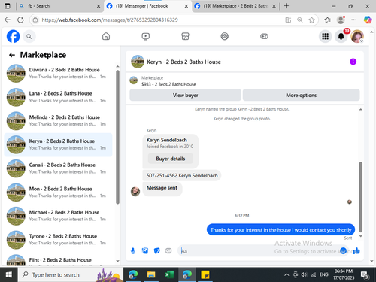The image size is (376, 282).
Task: Open the Video (Watch) icon
Action: coord(146,36)
